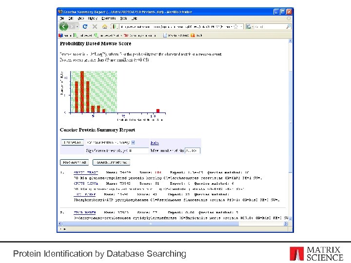351x263 pixels.
Task: Minimize the Firefox window
Action: [x=277, y=12]
